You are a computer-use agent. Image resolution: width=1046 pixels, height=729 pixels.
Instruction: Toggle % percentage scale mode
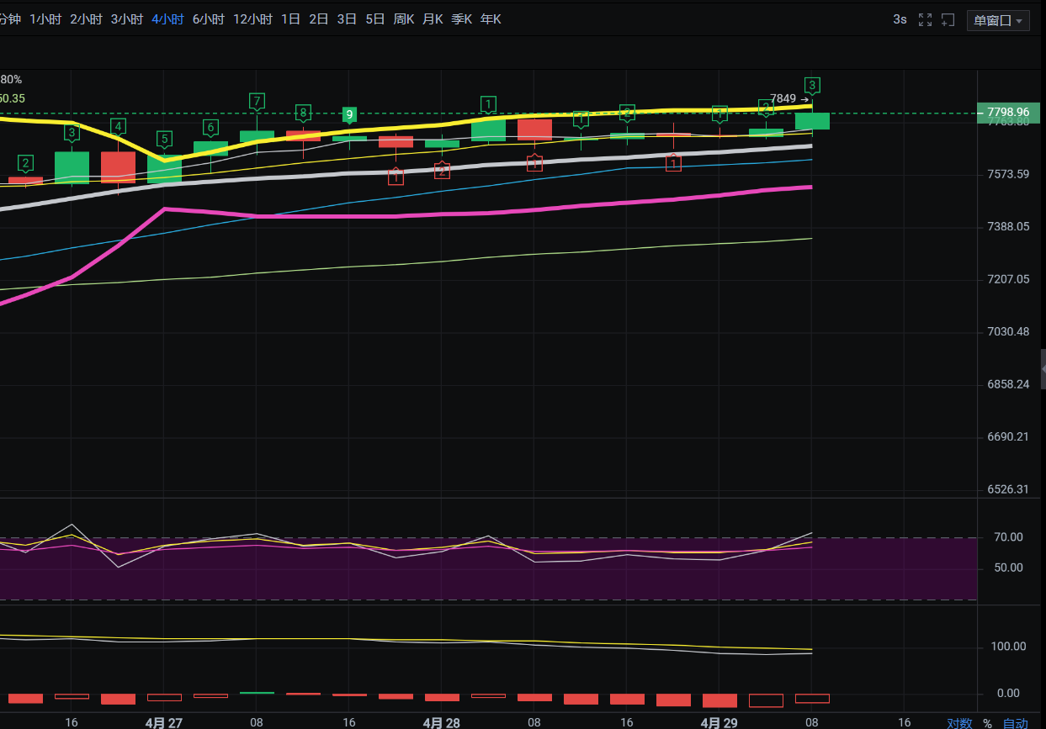pyautogui.click(x=987, y=722)
